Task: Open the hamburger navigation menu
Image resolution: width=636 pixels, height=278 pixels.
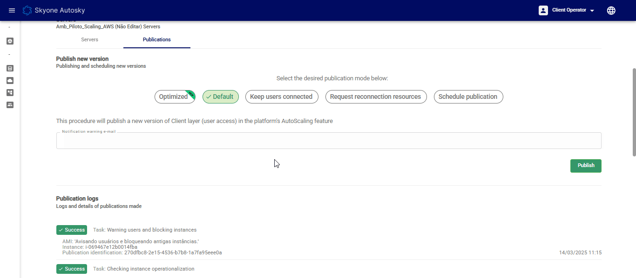Action: pos(12,10)
